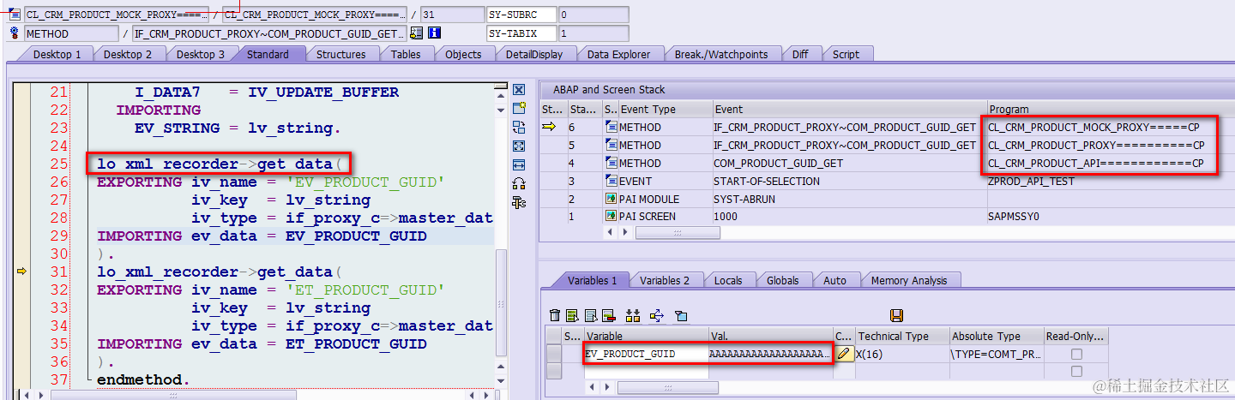Switch to the Auto tab
Image resolution: width=1235 pixels, height=400 pixels.
pos(834,280)
